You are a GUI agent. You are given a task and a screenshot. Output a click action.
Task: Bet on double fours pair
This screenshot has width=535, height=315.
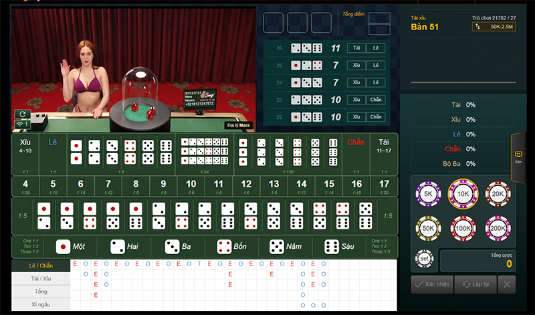(130, 152)
